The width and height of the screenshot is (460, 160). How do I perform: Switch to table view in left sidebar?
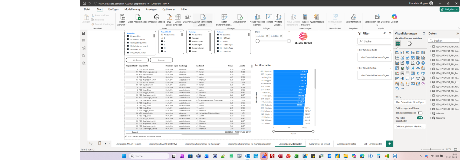(x=84, y=41)
